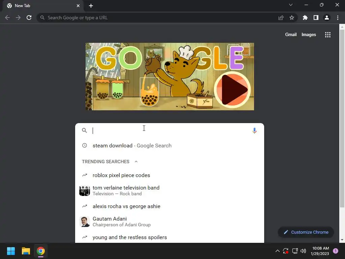Image resolution: width=345 pixels, height=259 pixels.
Task: Choose 'young and the restless spoilers' suggestion
Action: [x=169, y=237]
